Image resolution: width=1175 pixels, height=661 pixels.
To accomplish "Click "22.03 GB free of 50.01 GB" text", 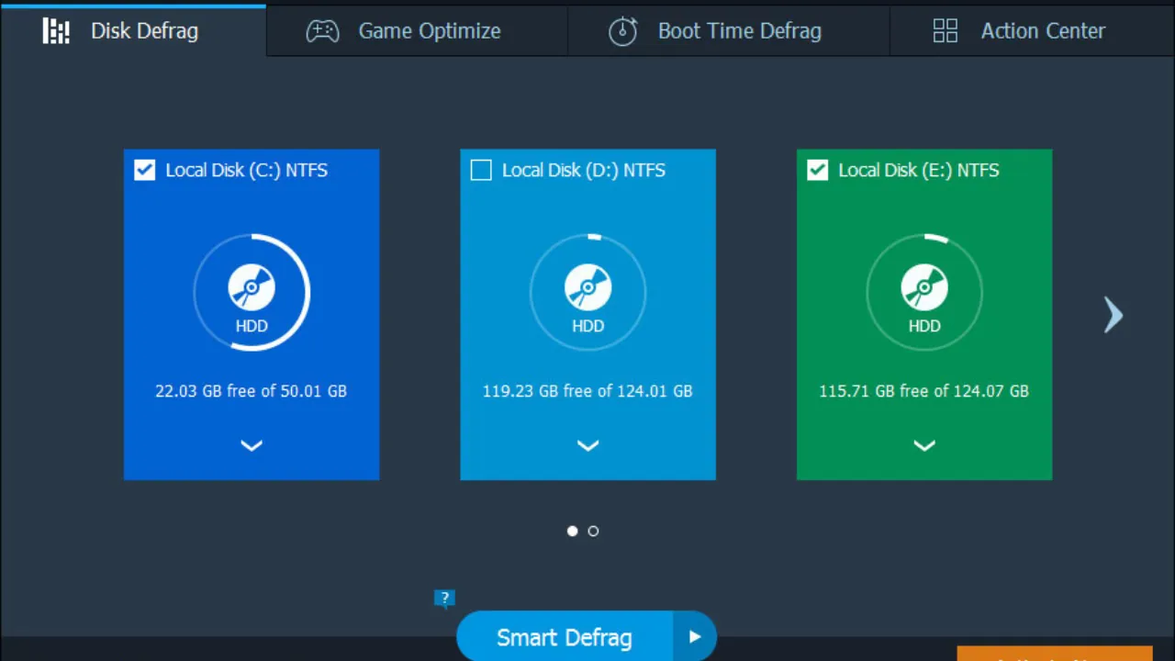I will coord(252,391).
